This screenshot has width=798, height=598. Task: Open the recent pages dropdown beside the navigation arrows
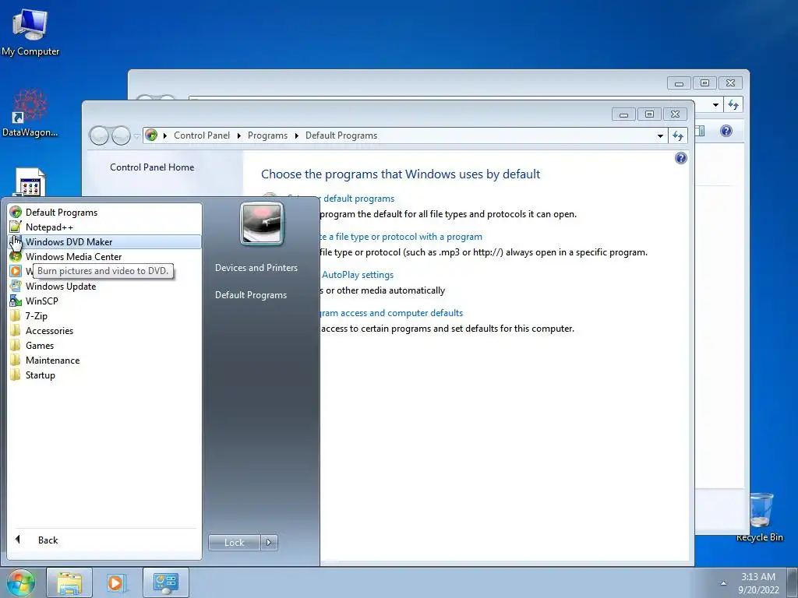coord(136,136)
